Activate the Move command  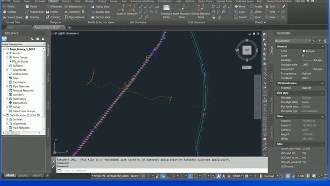(x=240, y=7)
